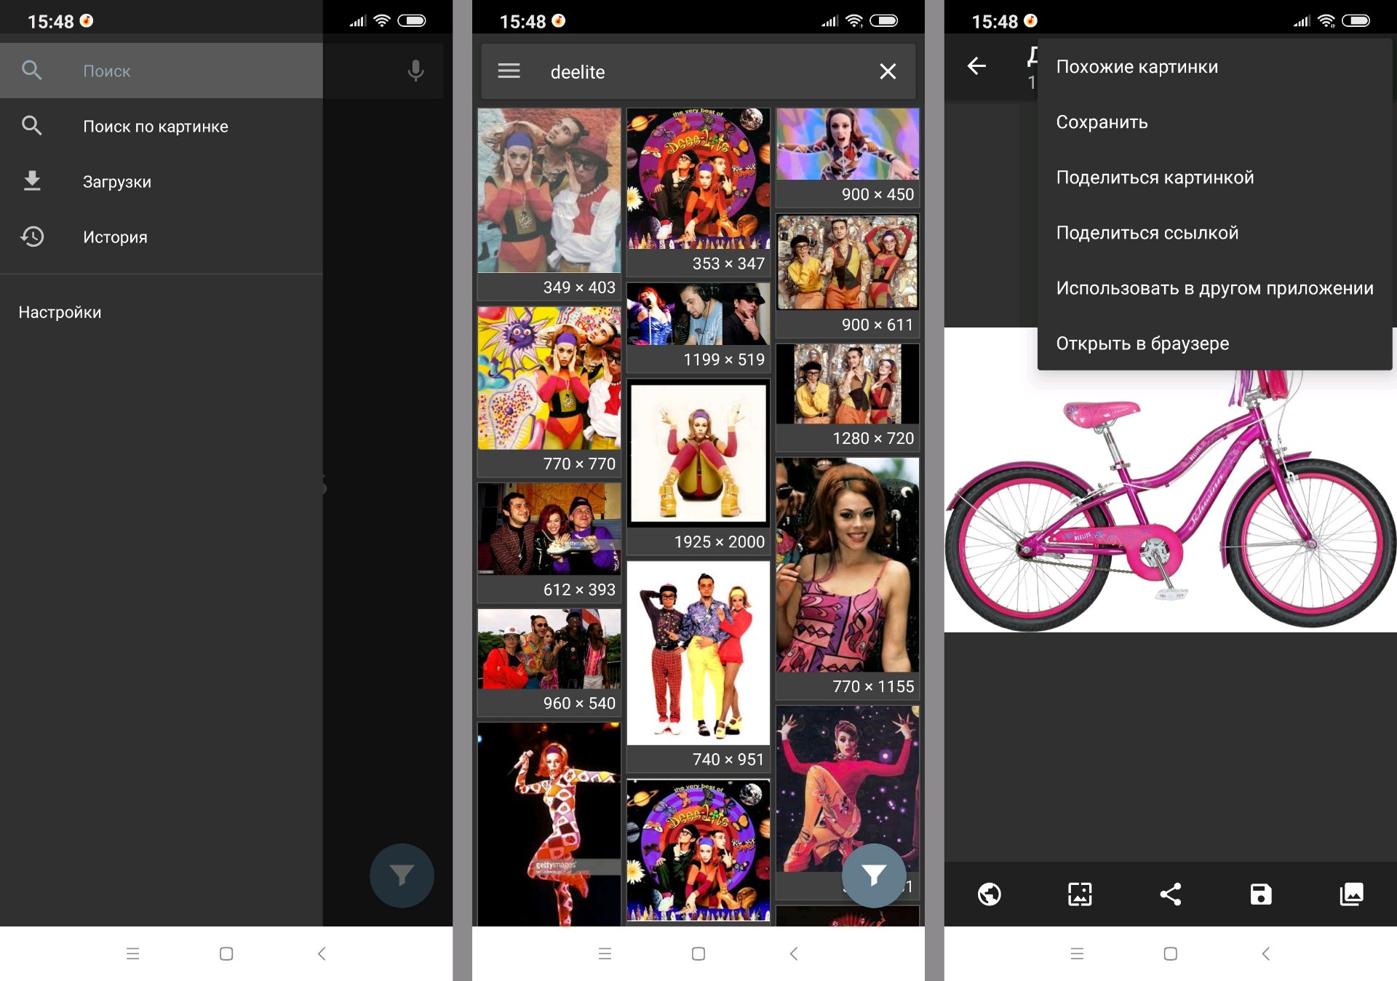The width and height of the screenshot is (1397, 981).
Task: Tap the microphone voice search icon
Action: 415,71
